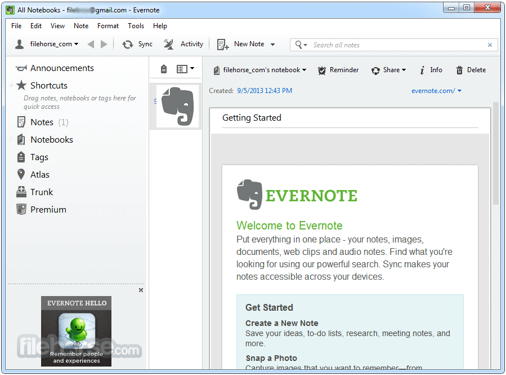Click notebook icon beside filehorse_com's notebook
Image resolution: width=506 pixels, height=375 pixels.
(x=217, y=70)
